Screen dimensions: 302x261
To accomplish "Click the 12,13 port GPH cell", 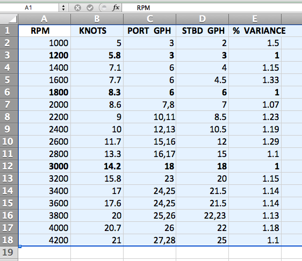I will 149,129.
